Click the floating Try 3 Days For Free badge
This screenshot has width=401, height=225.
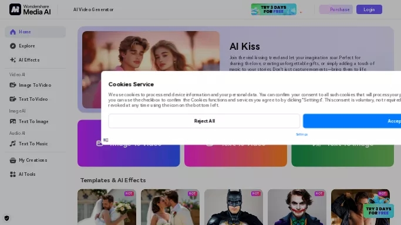pyautogui.click(x=379, y=210)
